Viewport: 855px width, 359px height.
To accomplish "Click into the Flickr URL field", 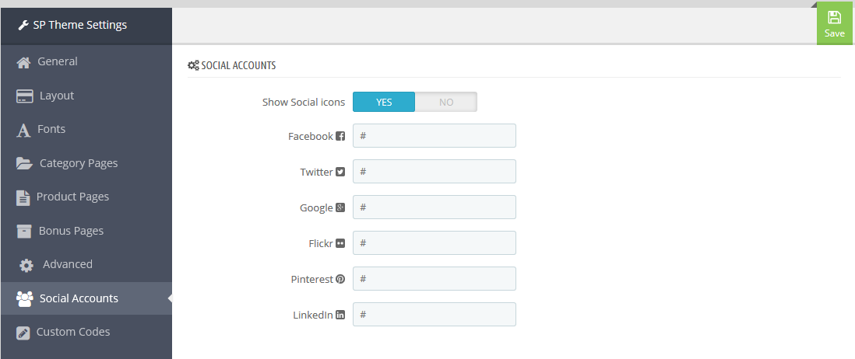I will (434, 242).
